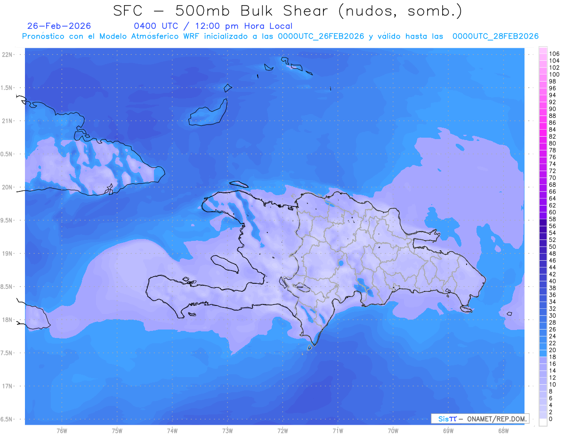The height and width of the screenshot is (437, 565).
Task: Click the 72W longitude label
Action: [282, 431]
